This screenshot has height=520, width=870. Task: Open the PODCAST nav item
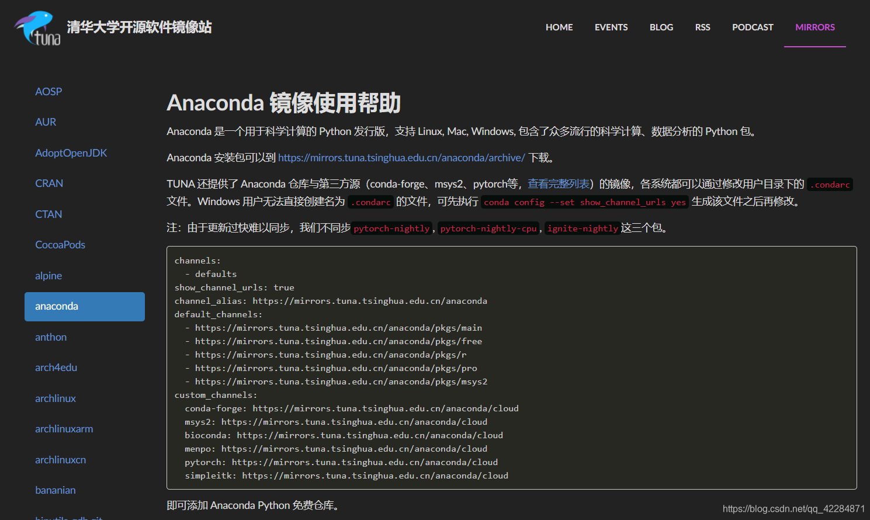coord(753,27)
